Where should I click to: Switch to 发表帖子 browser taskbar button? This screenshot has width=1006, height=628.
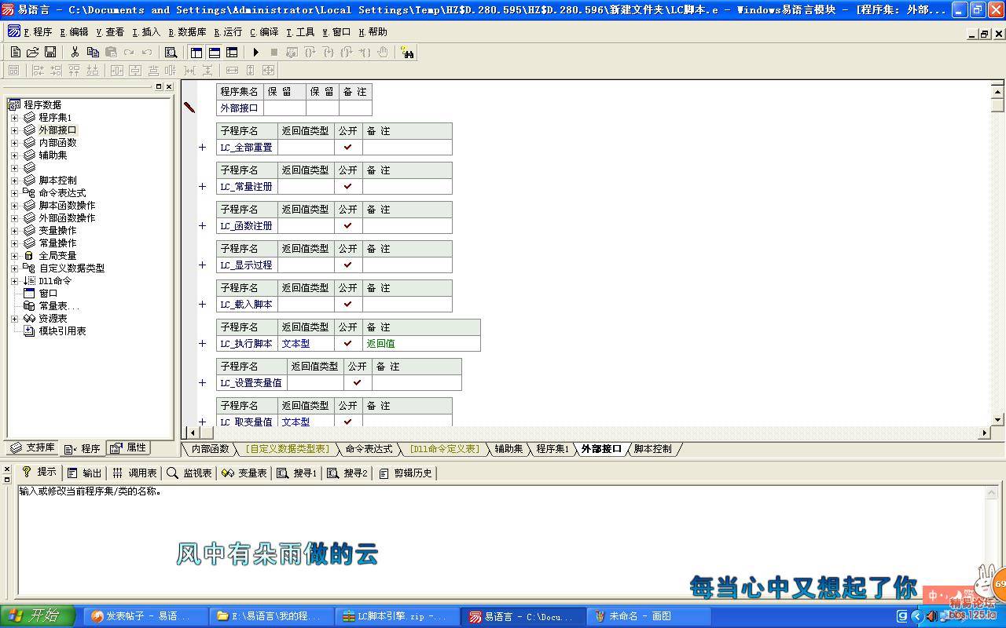pyautogui.click(x=146, y=616)
